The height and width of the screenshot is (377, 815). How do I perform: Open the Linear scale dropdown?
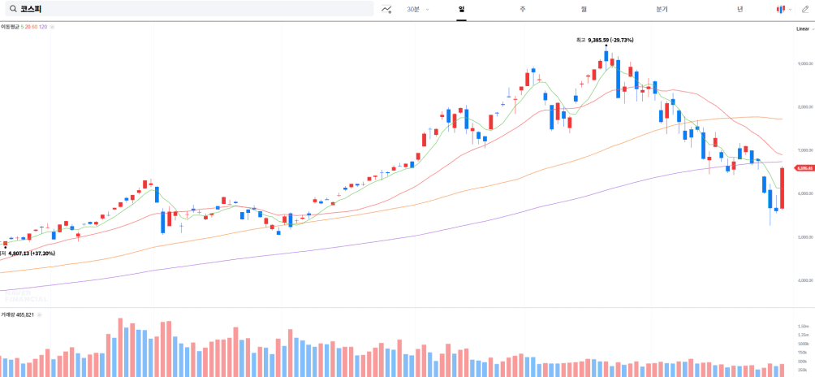click(x=805, y=29)
